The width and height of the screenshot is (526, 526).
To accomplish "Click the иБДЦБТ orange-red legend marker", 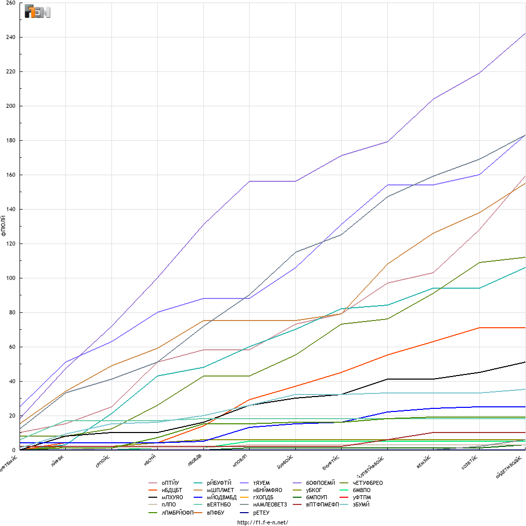I will click(x=153, y=490).
